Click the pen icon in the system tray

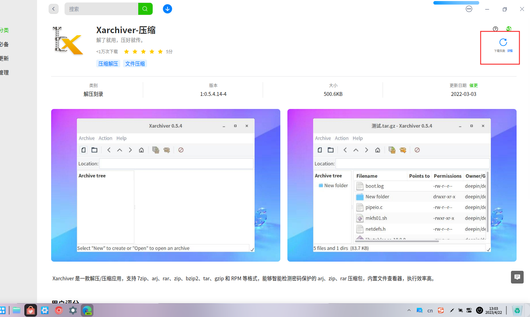coord(452,310)
